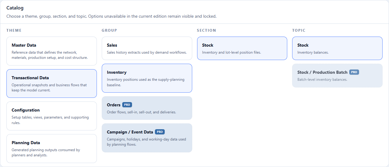This screenshot has width=389, height=167.
Task: Click the PRO badge beside Campaign / Event Data
Action: point(160,132)
